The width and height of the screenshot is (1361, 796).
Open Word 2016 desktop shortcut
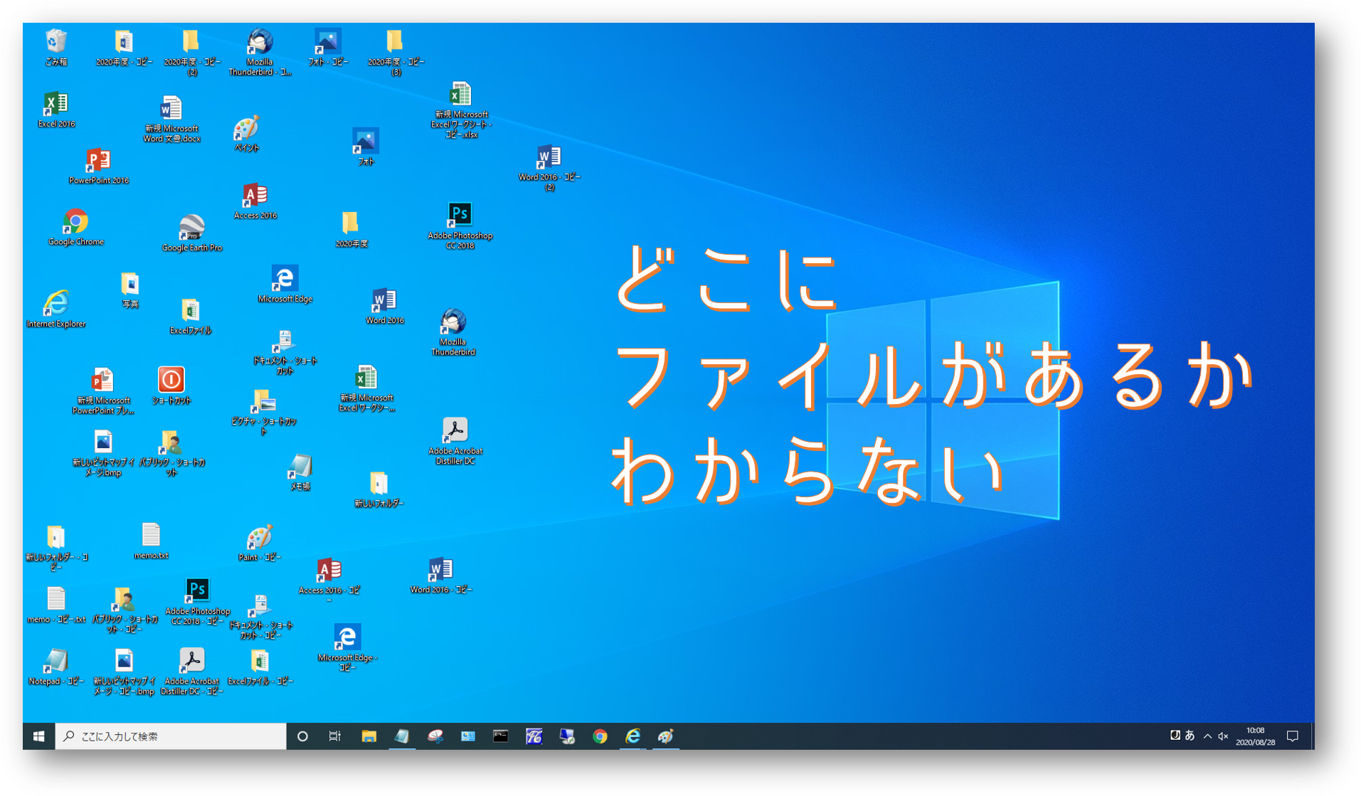384,305
